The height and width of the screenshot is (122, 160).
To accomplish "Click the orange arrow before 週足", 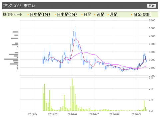I will click(95, 15).
